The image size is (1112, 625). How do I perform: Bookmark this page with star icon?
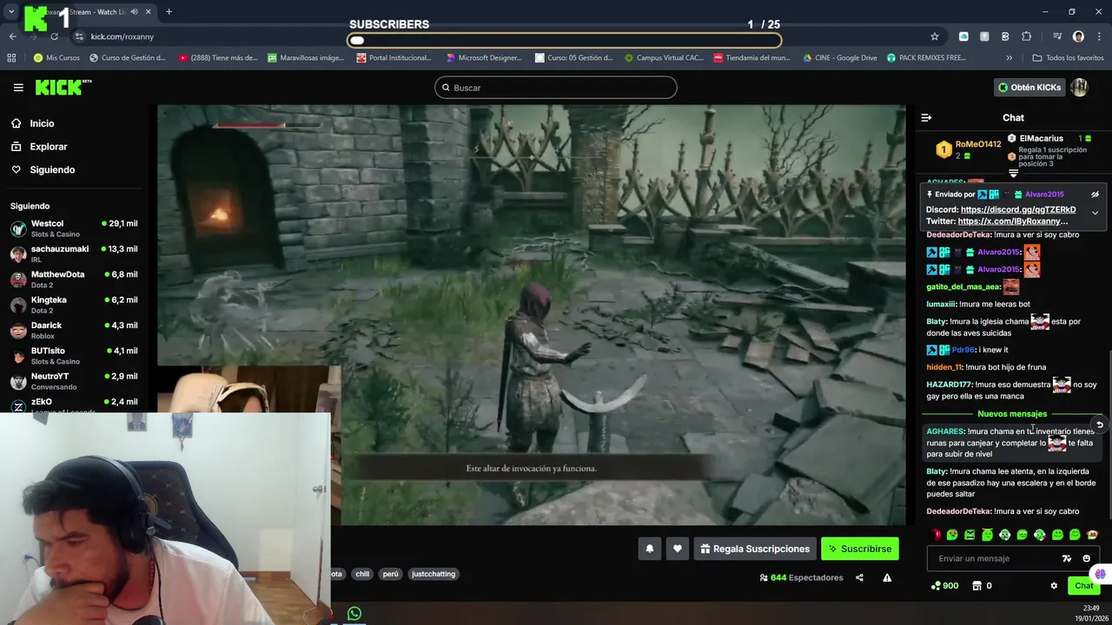[935, 36]
